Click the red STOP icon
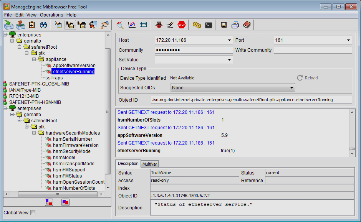The width and height of the screenshot is (361, 222). coord(182,25)
